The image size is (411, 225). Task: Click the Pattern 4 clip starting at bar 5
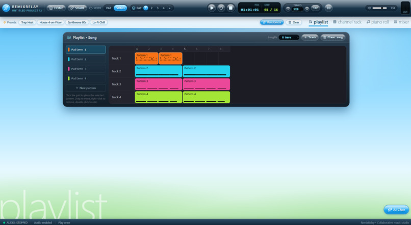pos(207,97)
